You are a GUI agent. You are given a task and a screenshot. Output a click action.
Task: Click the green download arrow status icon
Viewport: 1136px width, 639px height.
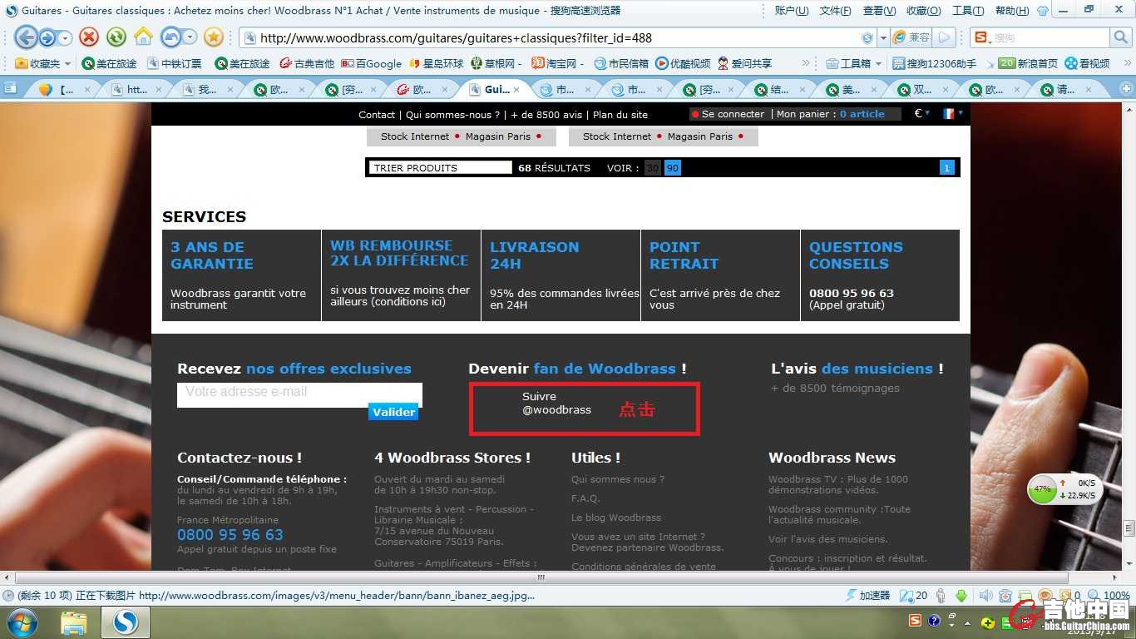coord(961,595)
